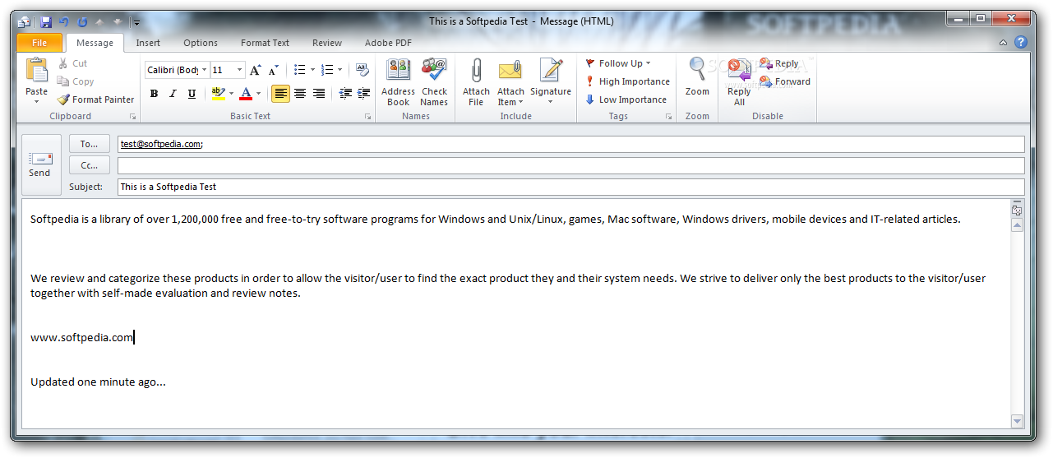Click the Increase Indent icon
Image resolution: width=1053 pixels, height=458 pixels.
click(x=363, y=94)
